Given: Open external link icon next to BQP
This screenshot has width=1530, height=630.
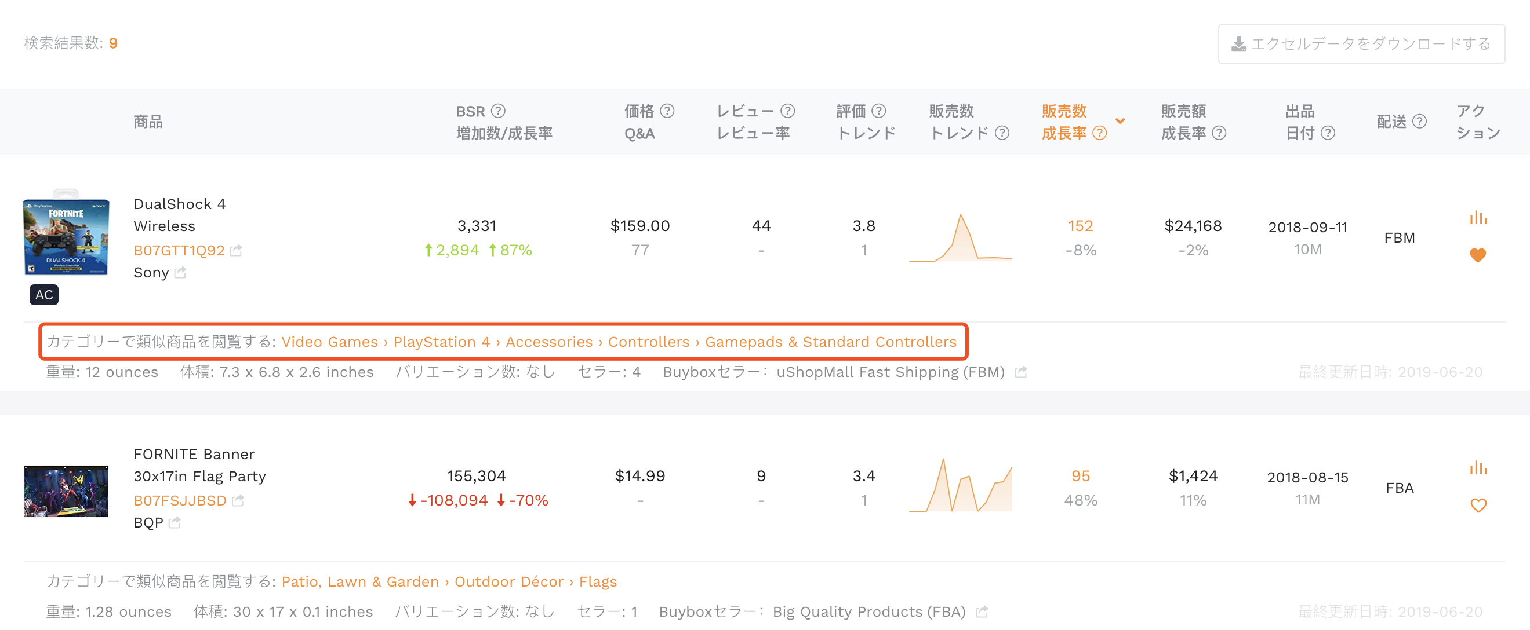Looking at the screenshot, I should [x=175, y=523].
